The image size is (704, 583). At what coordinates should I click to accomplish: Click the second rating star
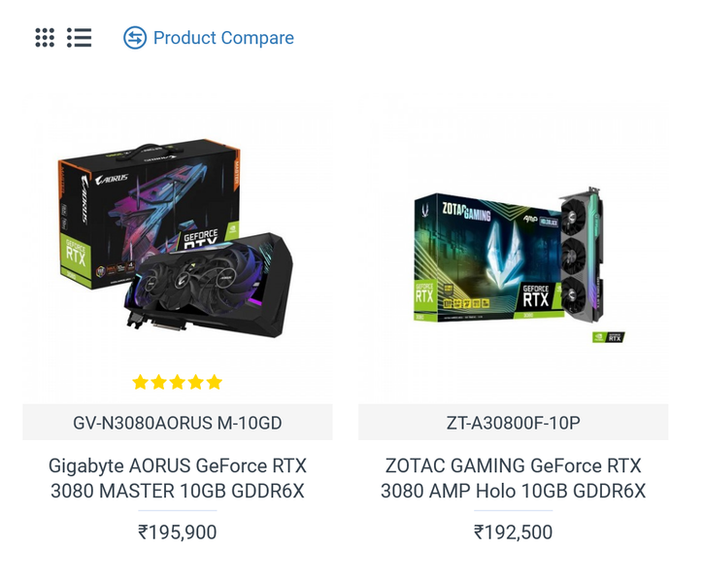click(x=158, y=382)
